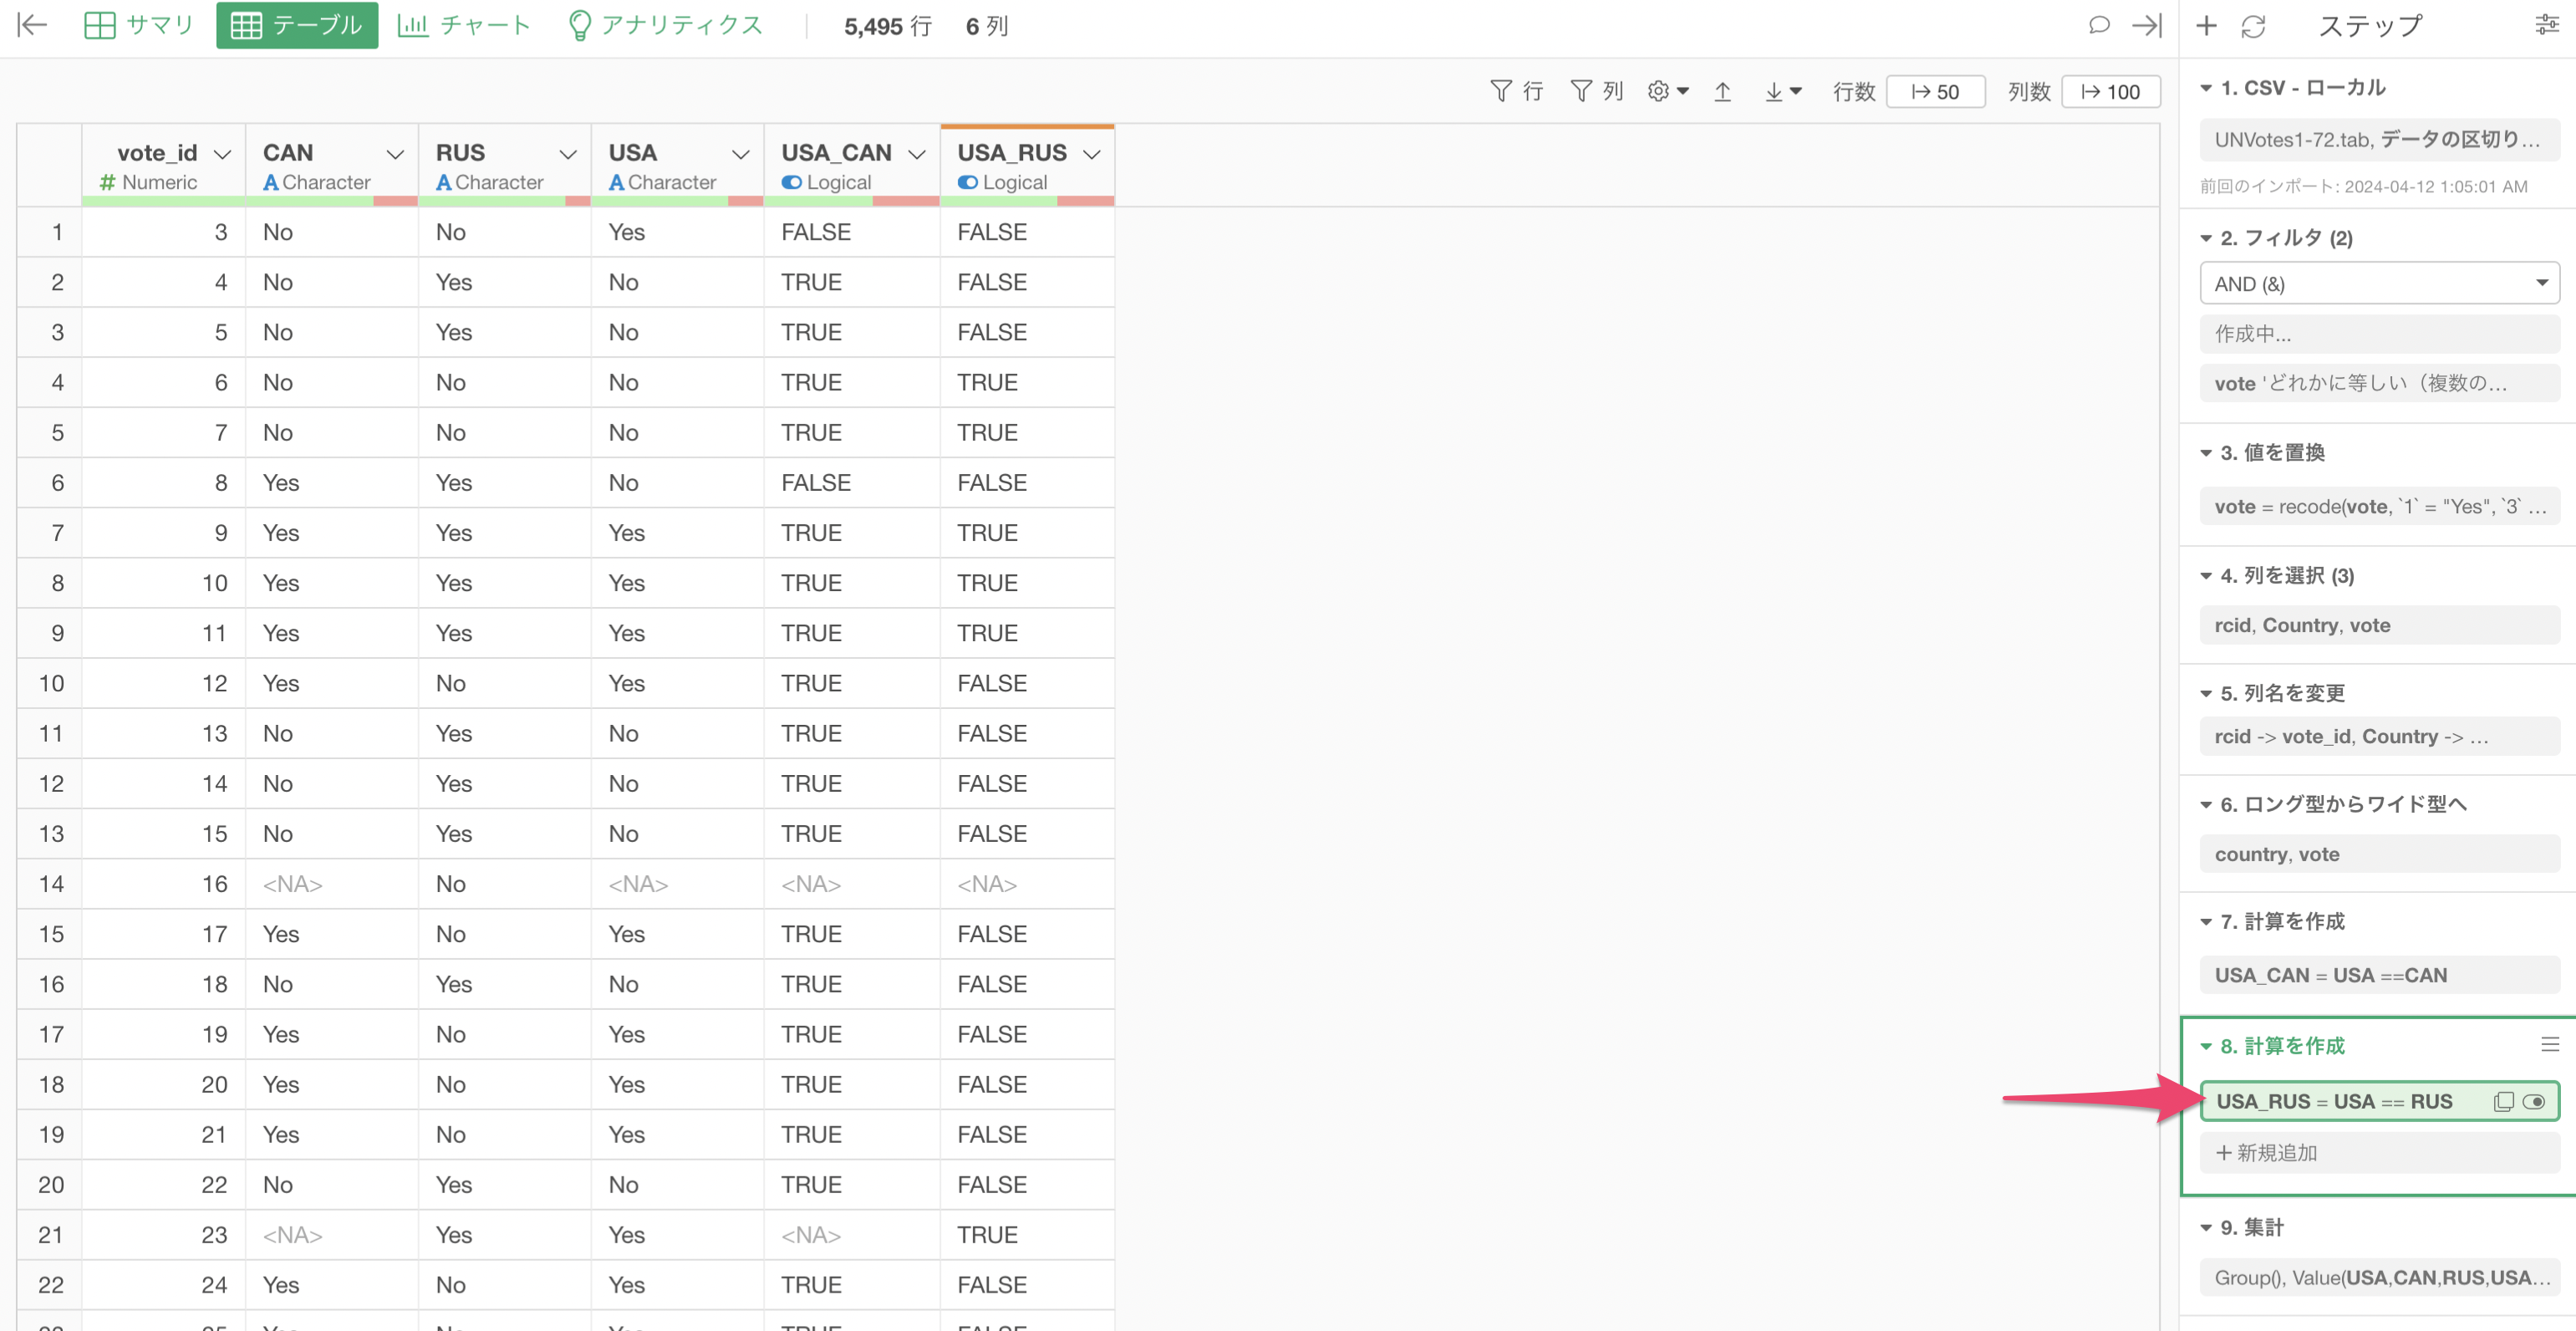This screenshot has height=1331, width=2576.
Task: Collapse step 8 計算を作成
Action: 2206,1046
